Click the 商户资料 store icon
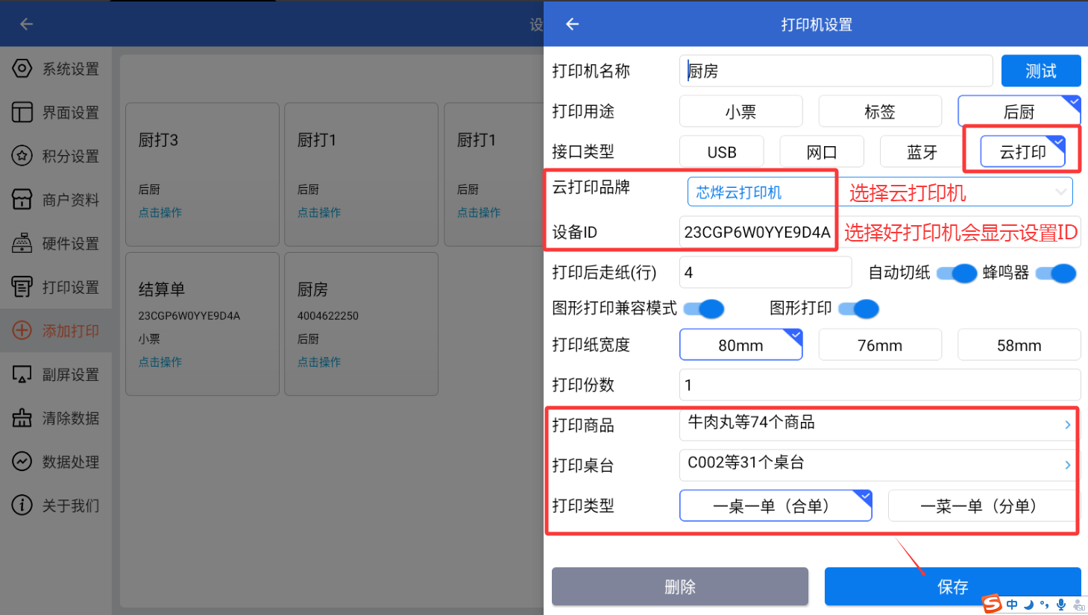This screenshot has height=615, width=1088. [22, 200]
